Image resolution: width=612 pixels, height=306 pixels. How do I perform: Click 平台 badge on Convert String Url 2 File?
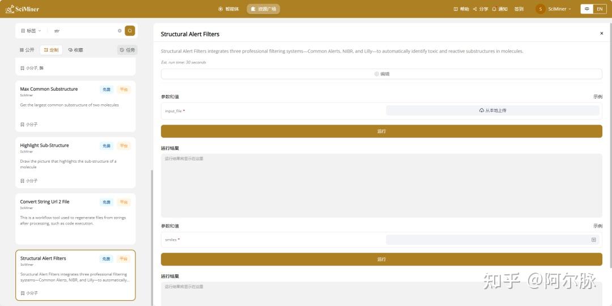(124, 202)
